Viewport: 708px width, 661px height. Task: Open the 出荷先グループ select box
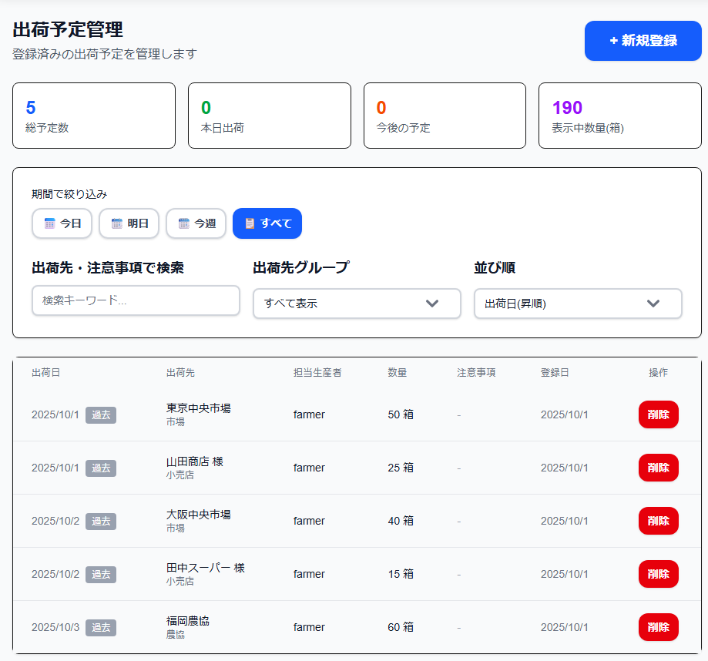click(357, 304)
